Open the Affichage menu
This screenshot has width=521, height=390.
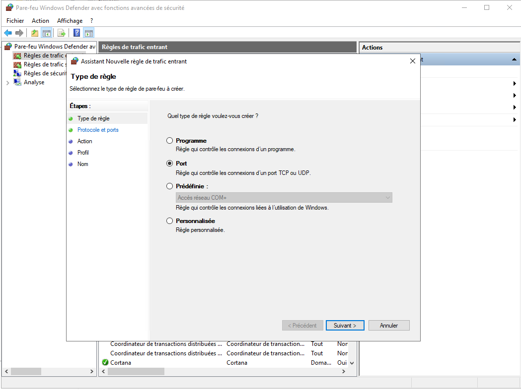click(x=70, y=20)
